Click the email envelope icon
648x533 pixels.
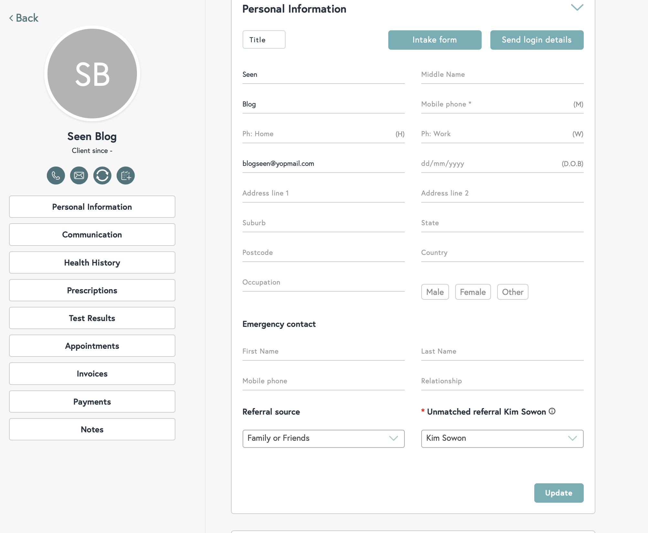(79, 176)
